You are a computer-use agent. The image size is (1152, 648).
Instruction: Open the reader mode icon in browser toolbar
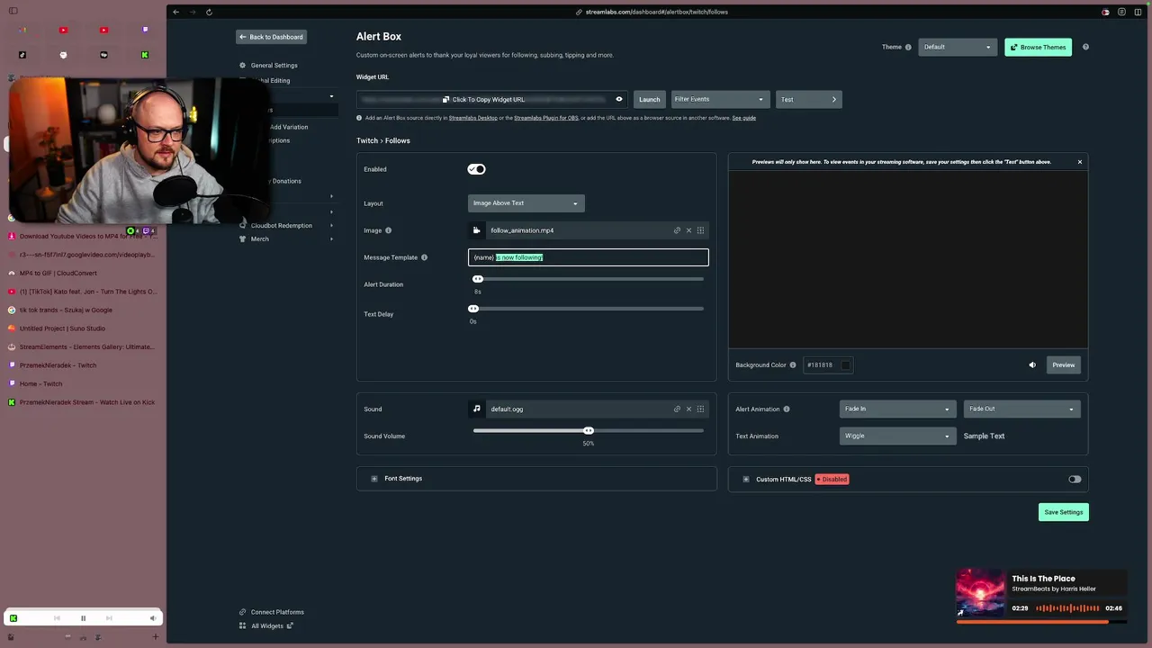(x=1121, y=12)
